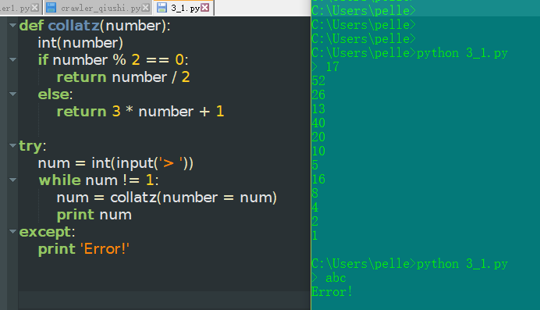Collapse the while loop fold marker
The image size is (540, 310).
coord(12,180)
